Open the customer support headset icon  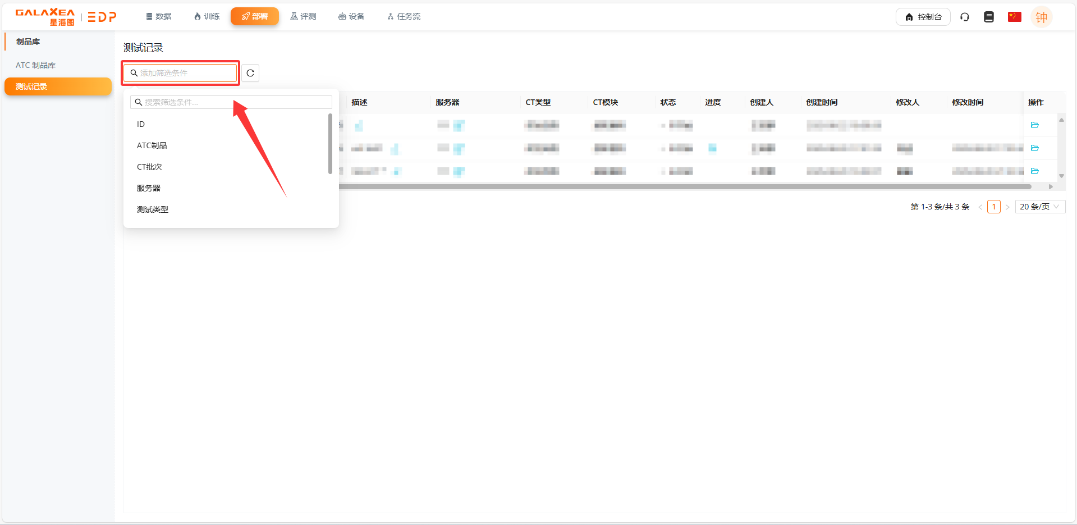965,17
